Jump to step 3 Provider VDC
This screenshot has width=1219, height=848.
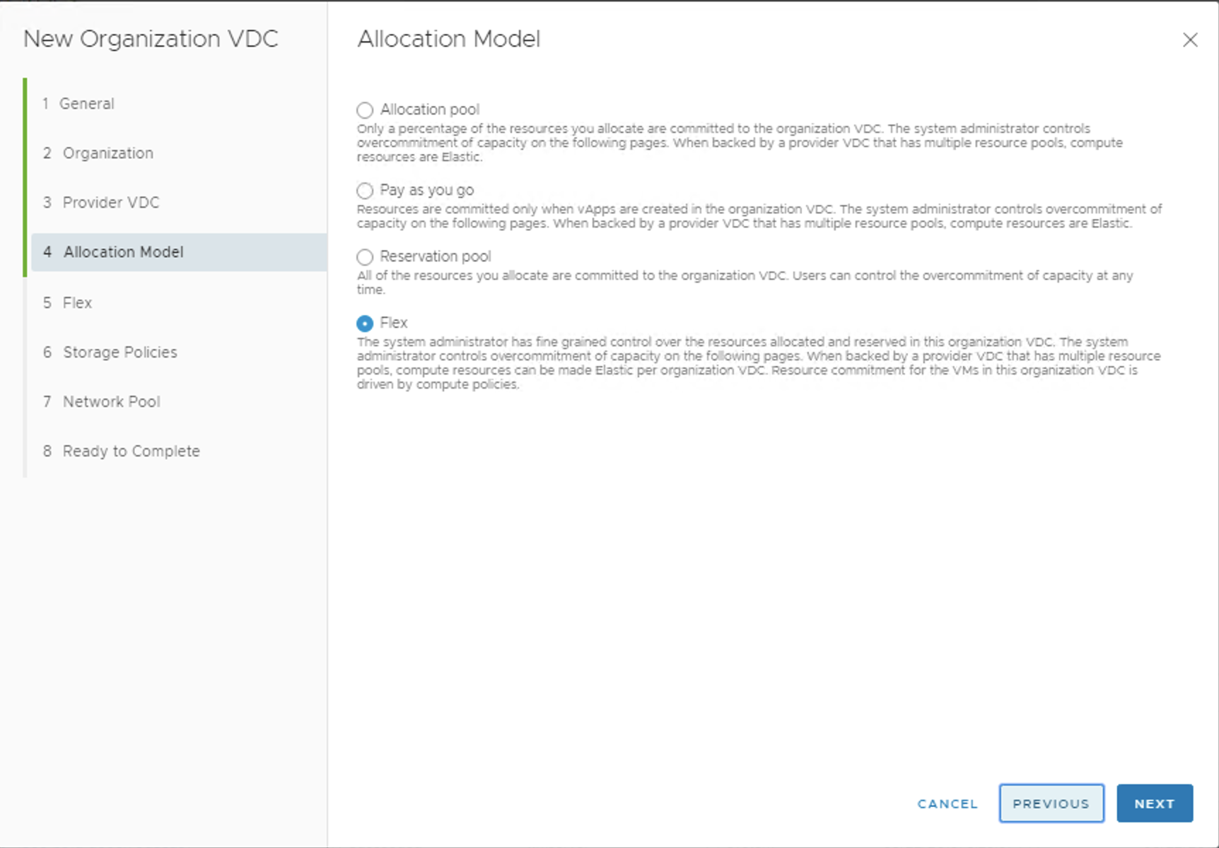tap(110, 203)
